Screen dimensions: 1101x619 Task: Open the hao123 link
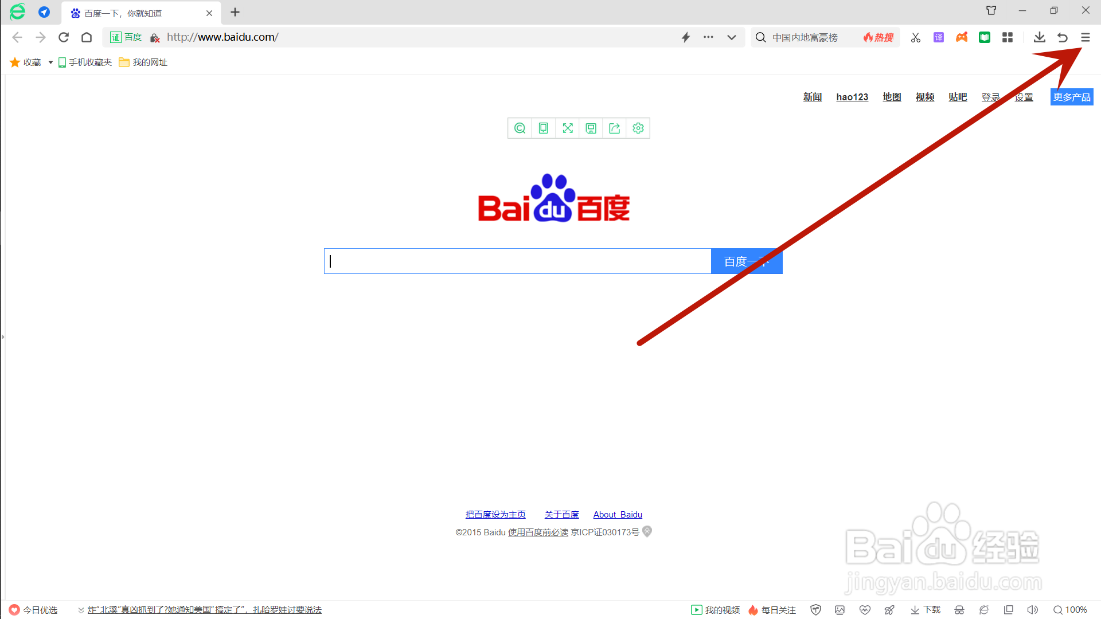click(x=852, y=97)
